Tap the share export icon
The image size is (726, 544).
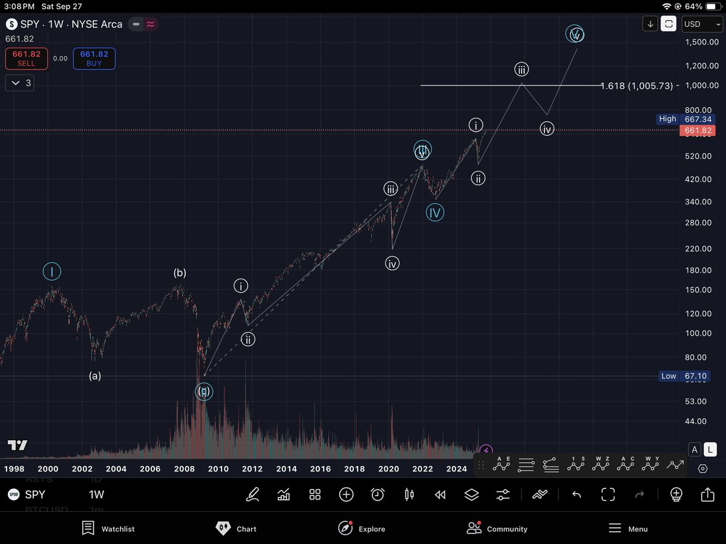(707, 494)
